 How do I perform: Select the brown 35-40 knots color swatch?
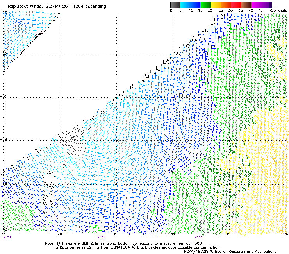[x=246, y=5]
